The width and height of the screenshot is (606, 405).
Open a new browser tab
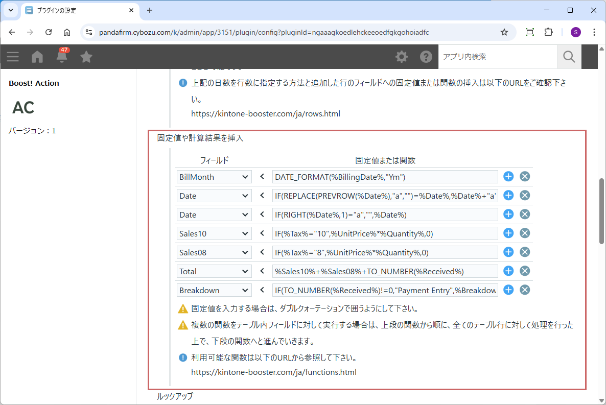(150, 10)
